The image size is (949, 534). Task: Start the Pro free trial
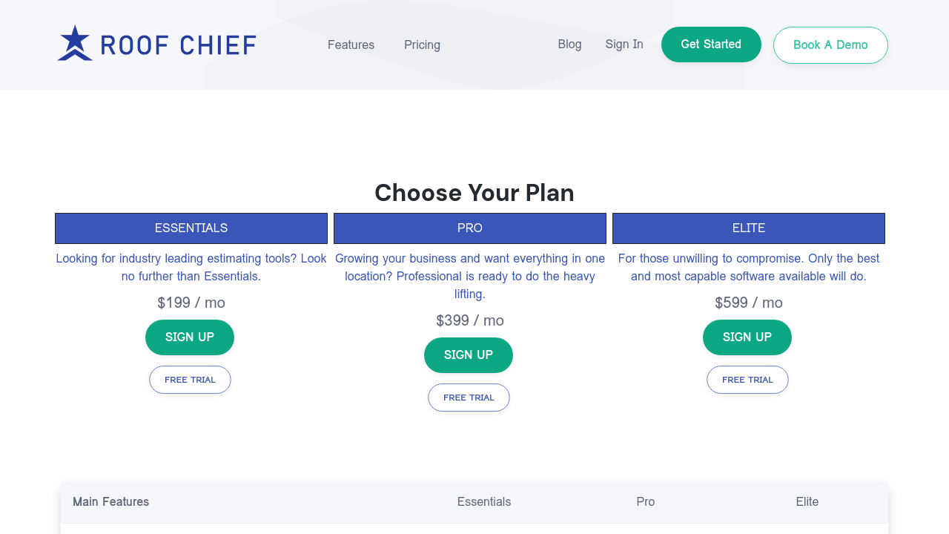pyautogui.click(x=469, y=398)
